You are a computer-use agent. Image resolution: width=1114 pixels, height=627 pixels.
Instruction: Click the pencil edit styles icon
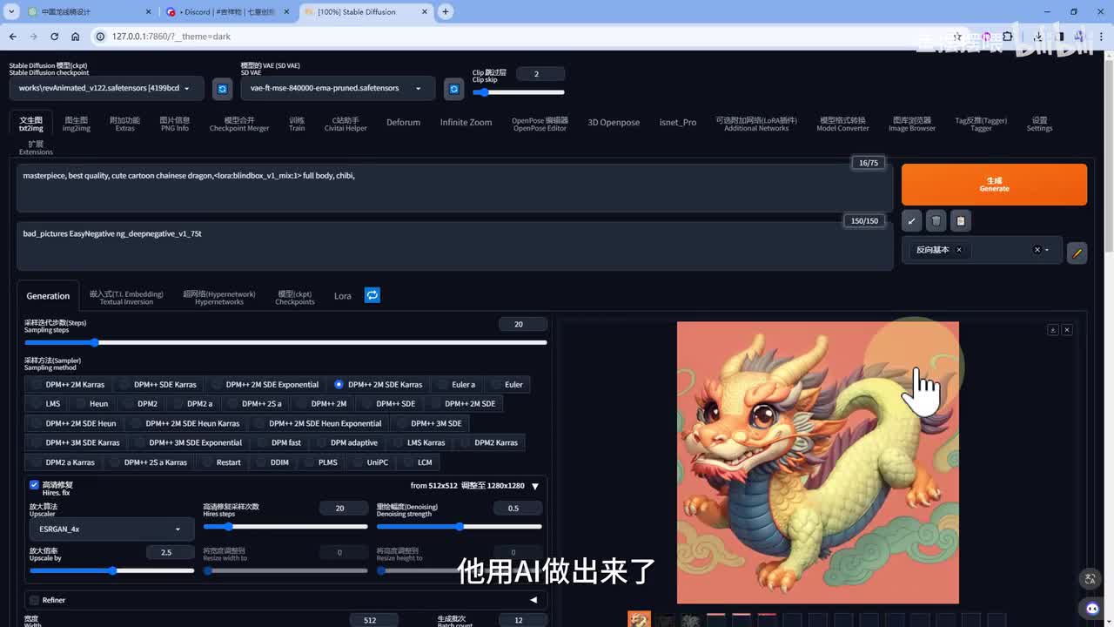click(x=1077, y=253)
